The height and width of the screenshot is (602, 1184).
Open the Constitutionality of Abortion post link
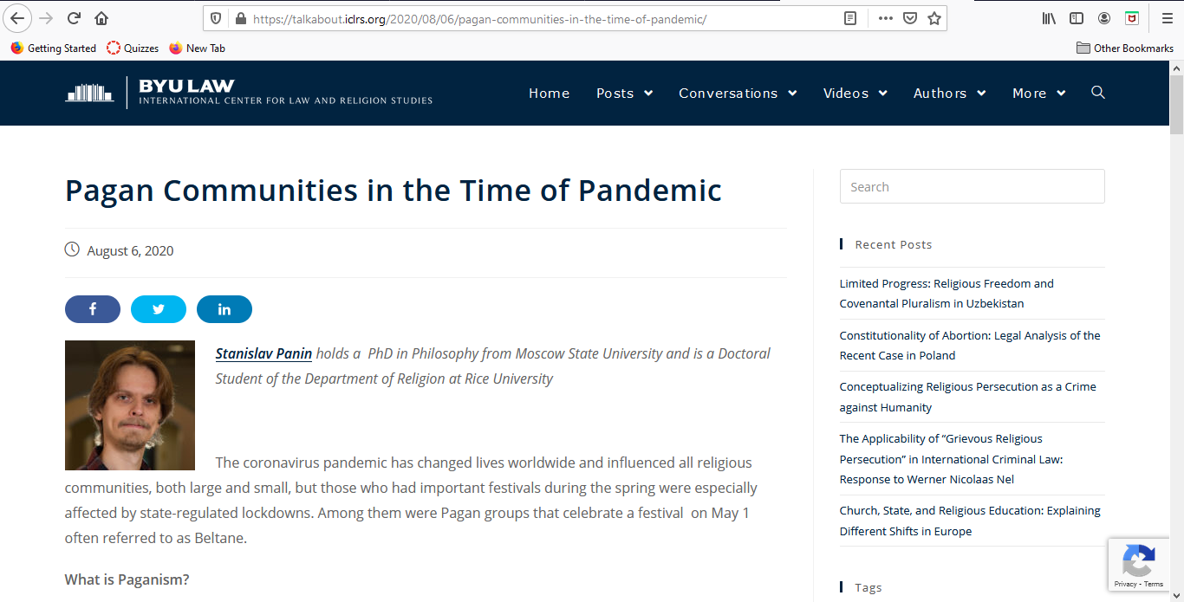[970, 345]
